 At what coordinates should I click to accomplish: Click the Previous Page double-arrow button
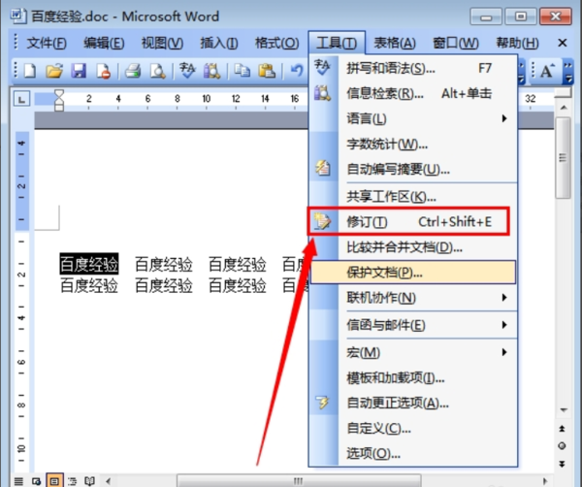(x=562, y=429)
